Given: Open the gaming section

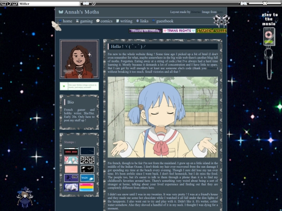Looking at the screenshot, I should coord(86,21).
